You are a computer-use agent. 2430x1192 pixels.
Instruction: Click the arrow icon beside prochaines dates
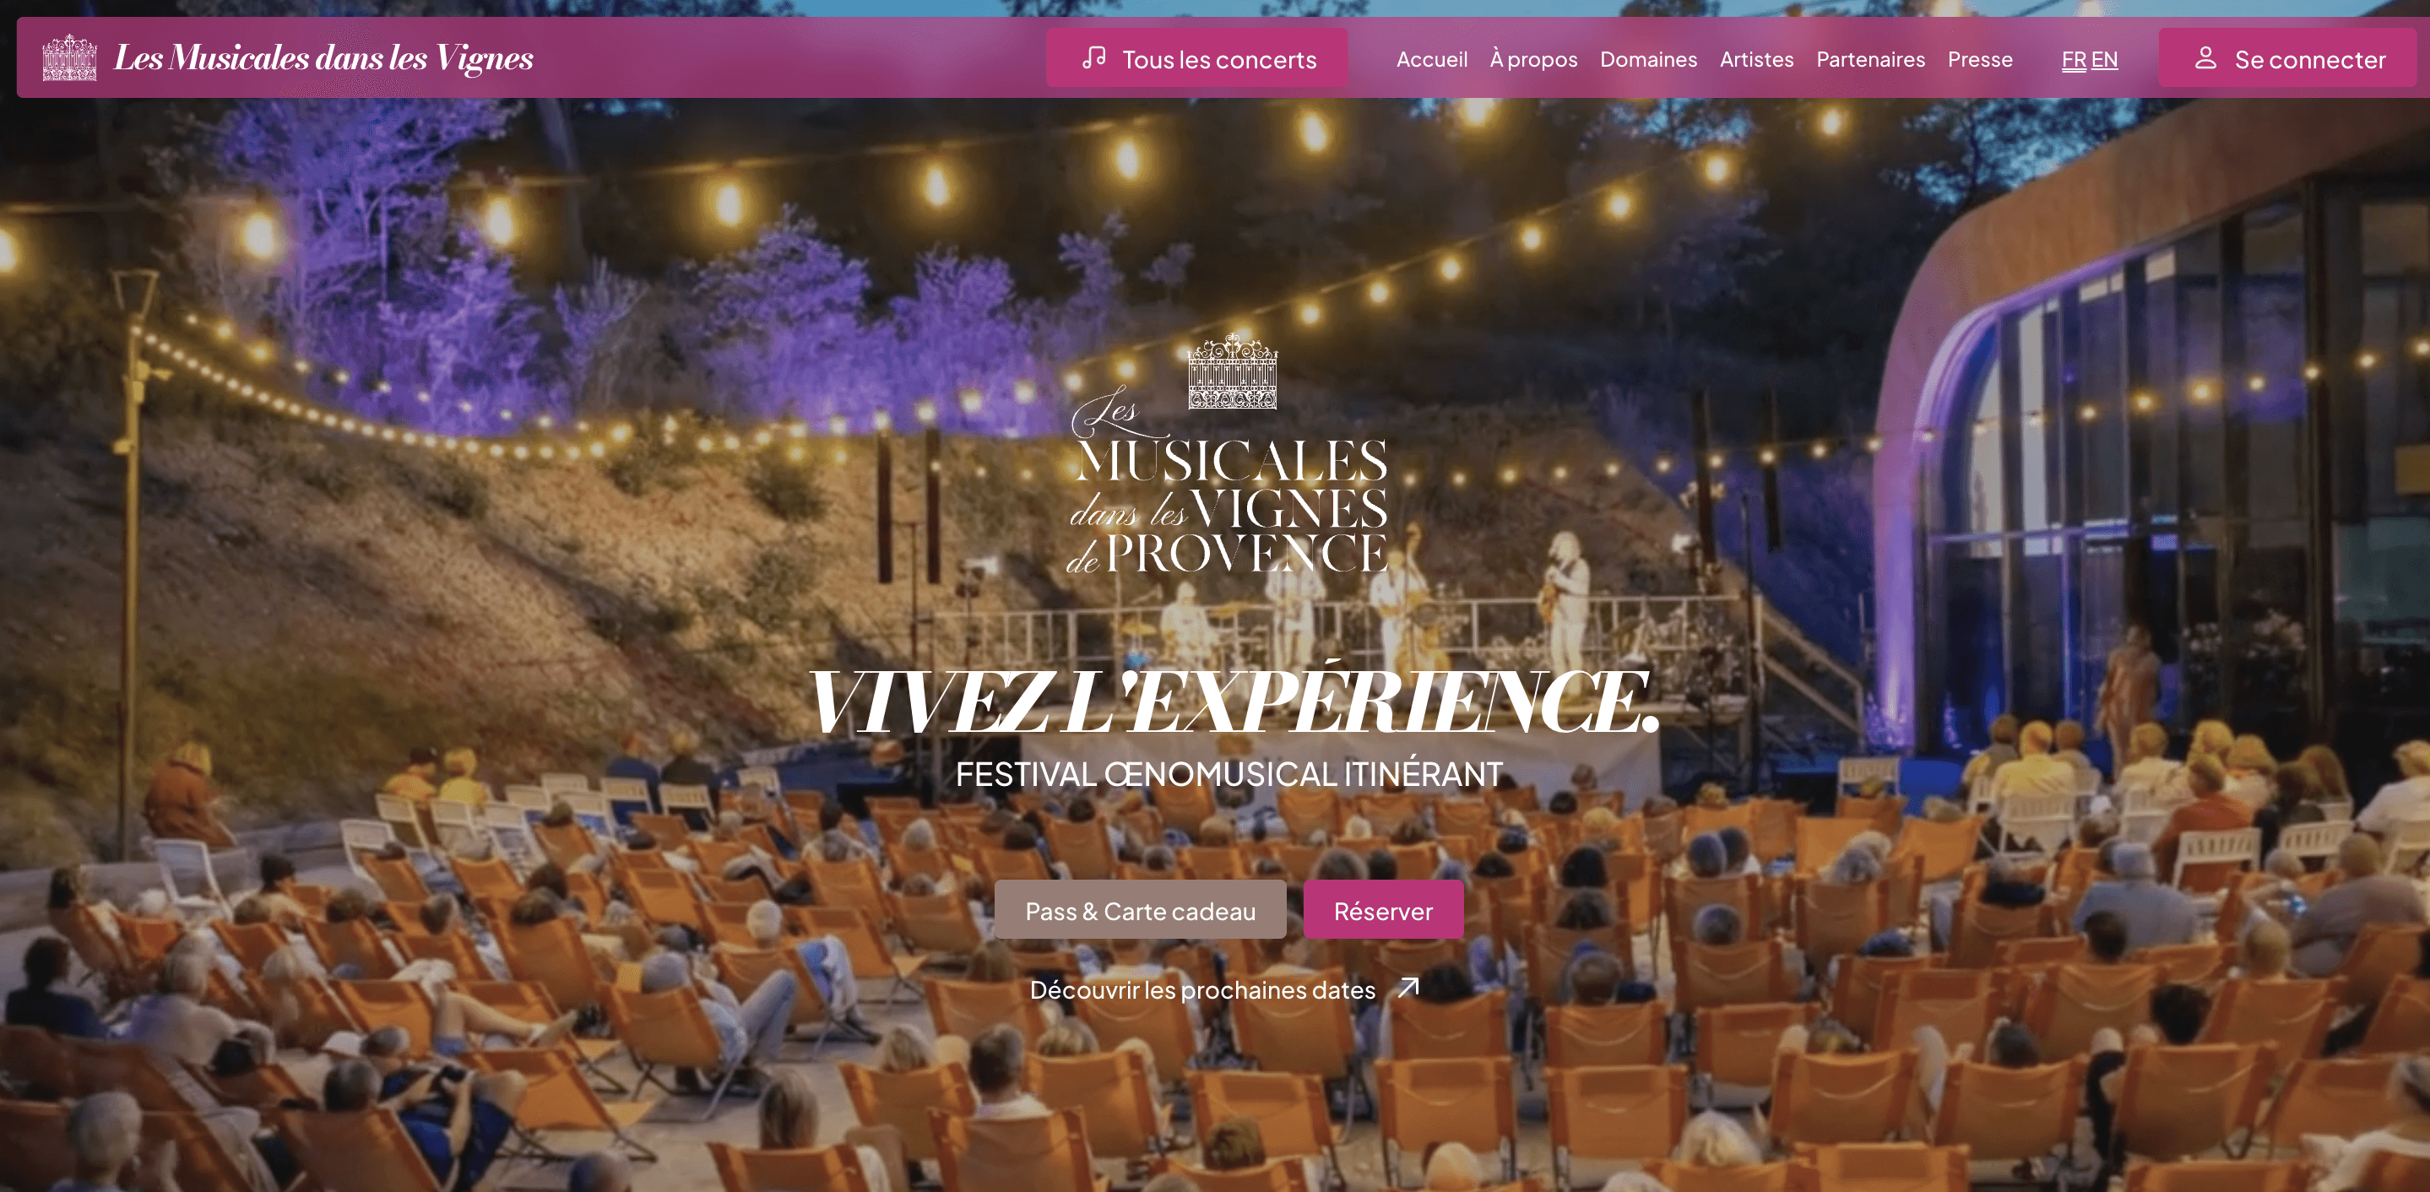[1408, 988]
